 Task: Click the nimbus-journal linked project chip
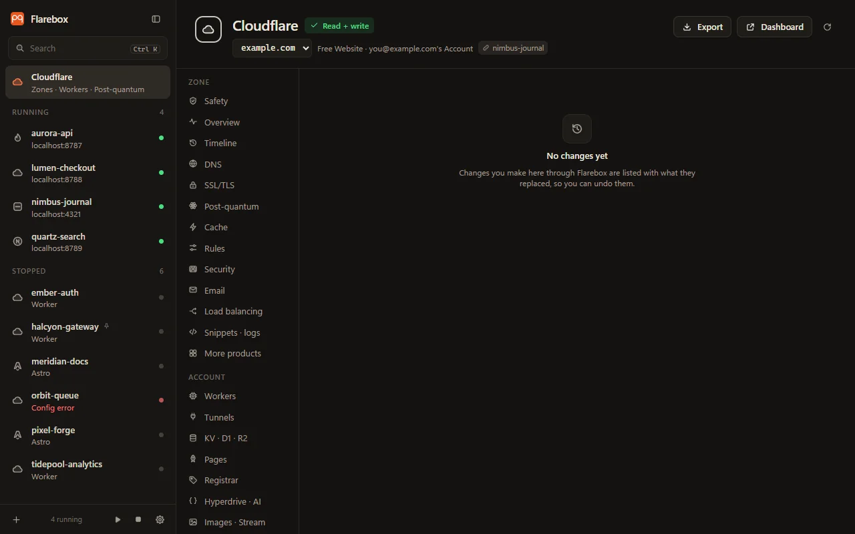click(x=513, y=48)
